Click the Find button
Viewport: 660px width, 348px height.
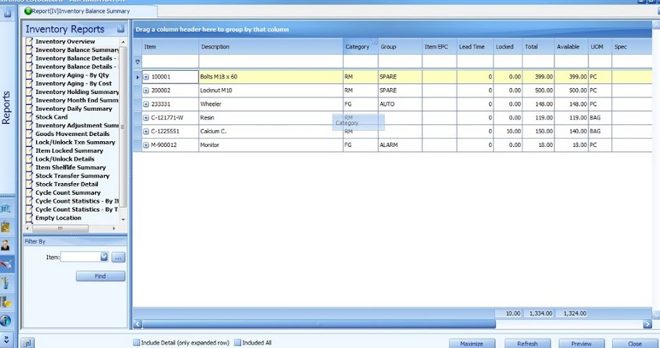pos(100,276)
